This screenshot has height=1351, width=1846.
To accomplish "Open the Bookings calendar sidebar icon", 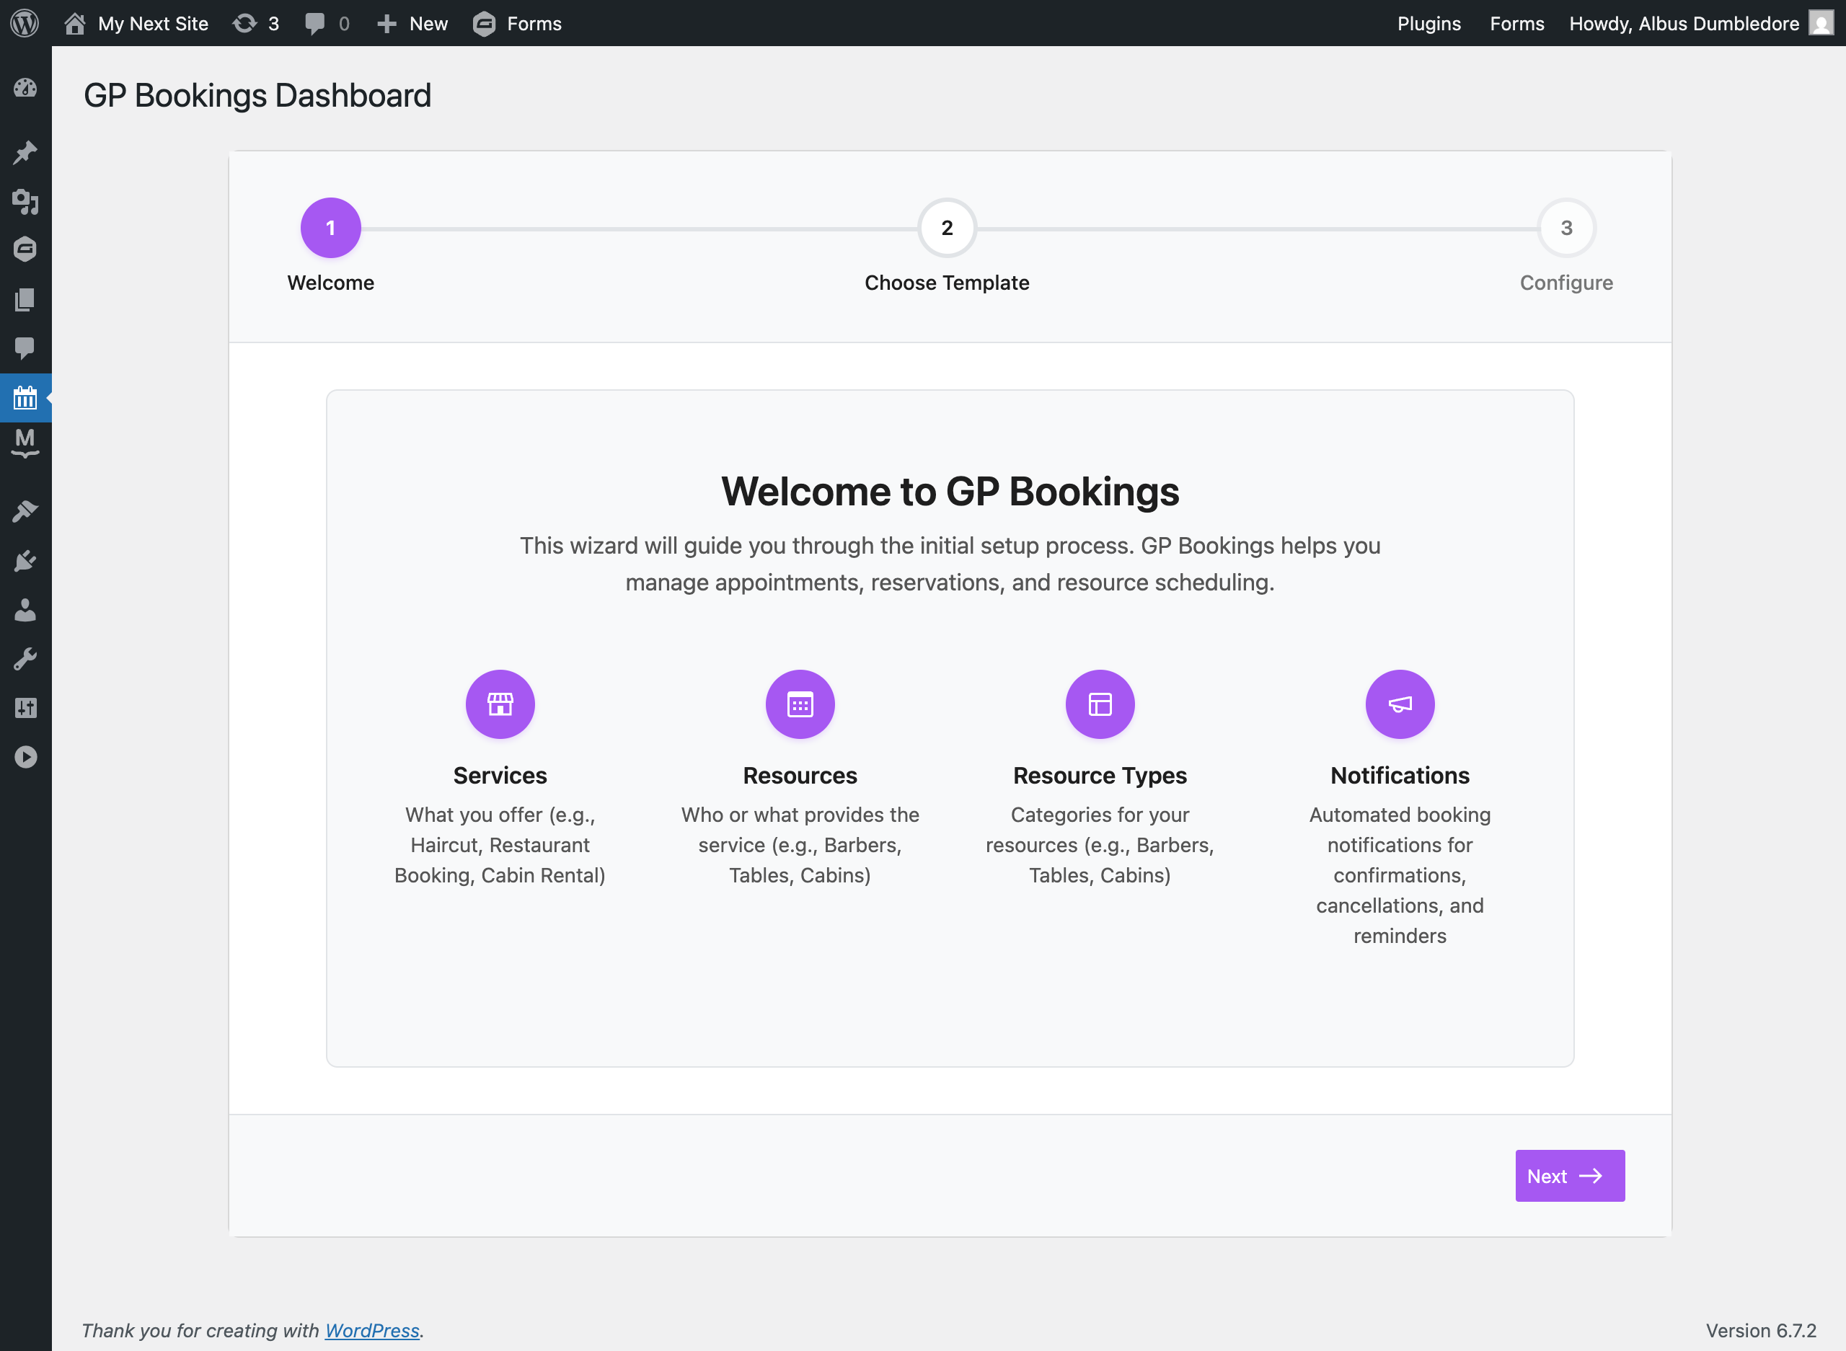I will tap(25, 398).
